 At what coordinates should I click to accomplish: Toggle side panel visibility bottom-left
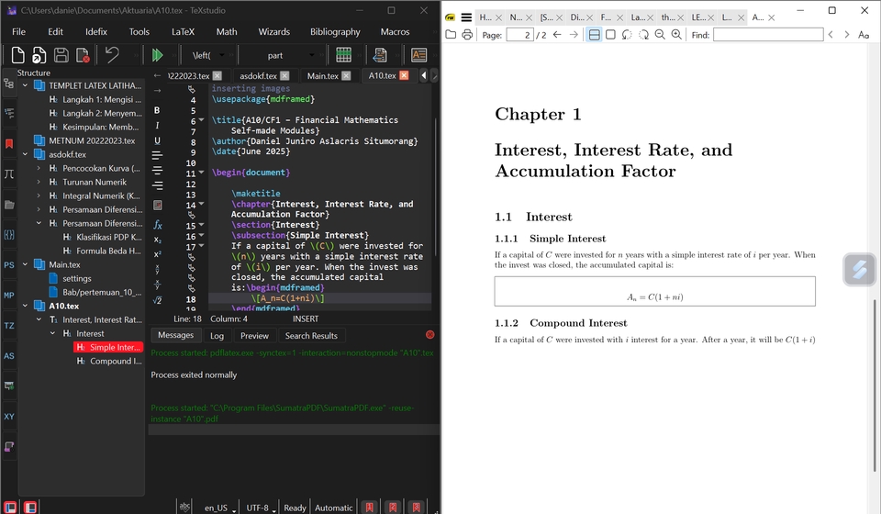[10, 508]
